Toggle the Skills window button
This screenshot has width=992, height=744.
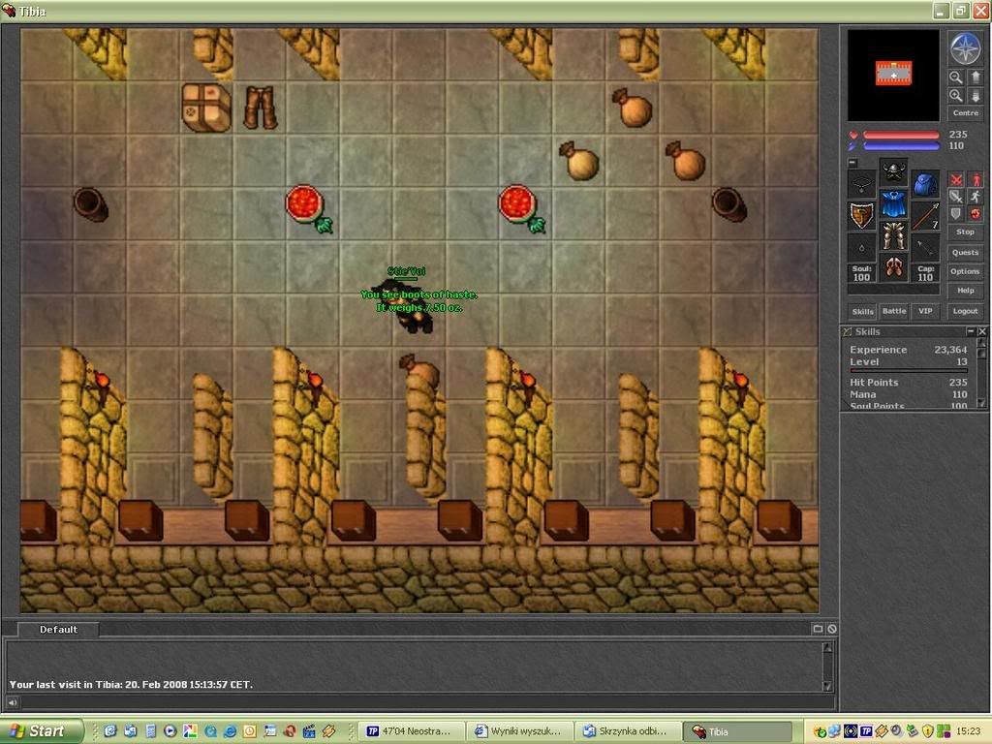(862, 311)
